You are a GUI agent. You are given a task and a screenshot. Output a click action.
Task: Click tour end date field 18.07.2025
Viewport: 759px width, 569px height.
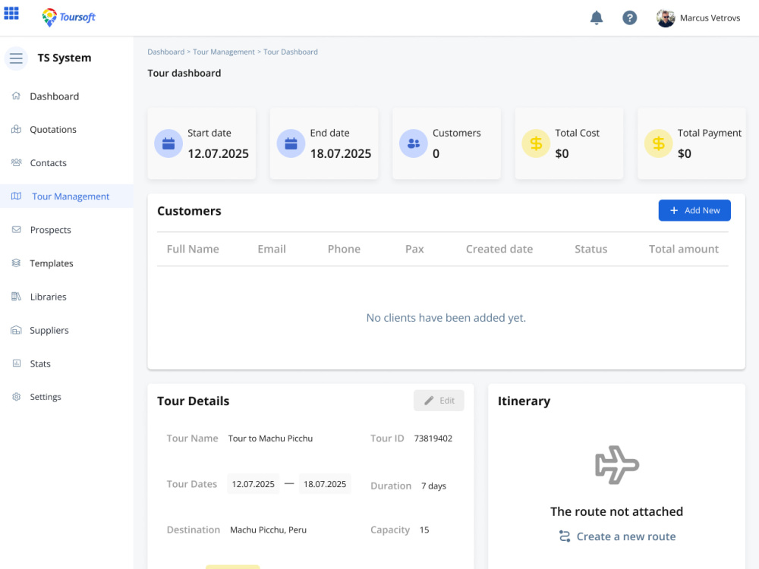(x=325, y=484)
